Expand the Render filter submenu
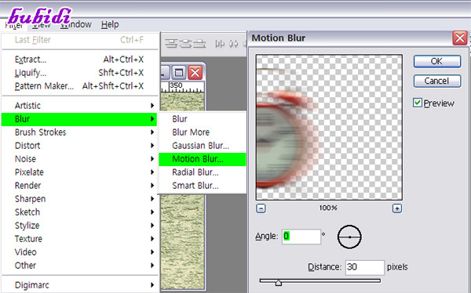This screenshot has width=471, height=293. 79,186
